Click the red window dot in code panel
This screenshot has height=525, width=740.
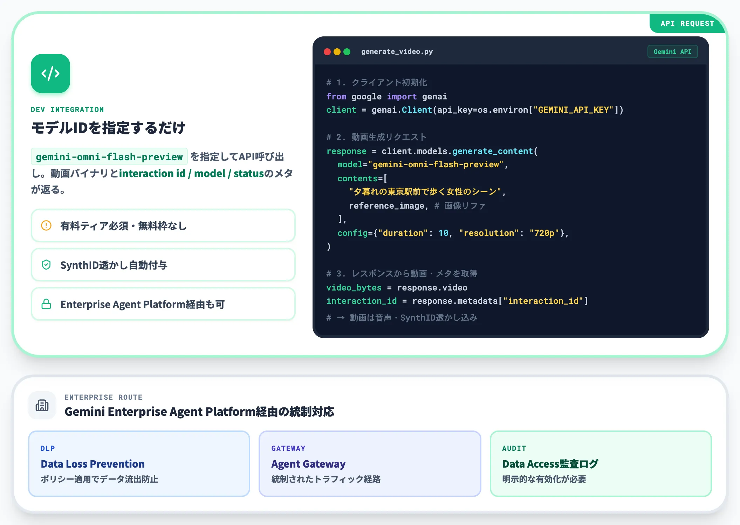click(327, 52)
